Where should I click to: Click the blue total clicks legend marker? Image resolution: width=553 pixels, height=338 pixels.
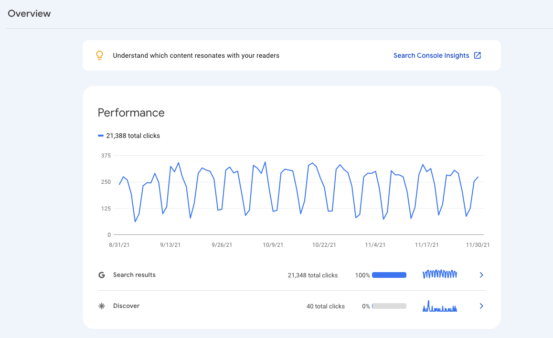point(101,136)
